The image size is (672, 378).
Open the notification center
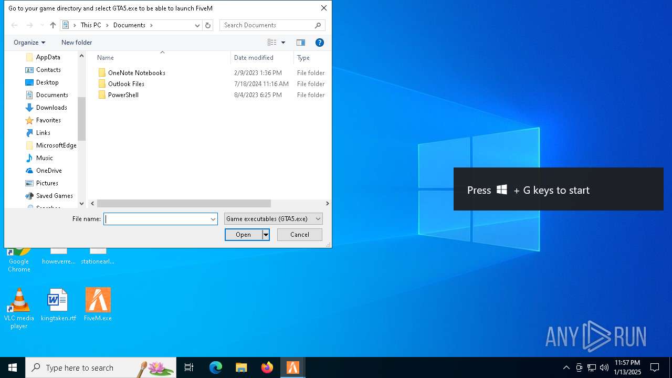(655, 367)
